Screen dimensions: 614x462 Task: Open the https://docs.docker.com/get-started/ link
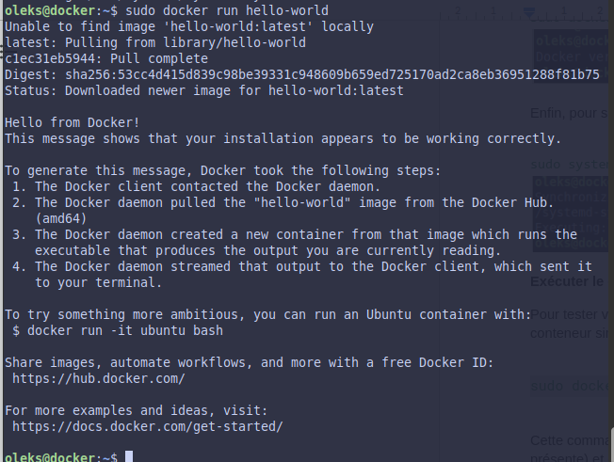pos(148,426)
